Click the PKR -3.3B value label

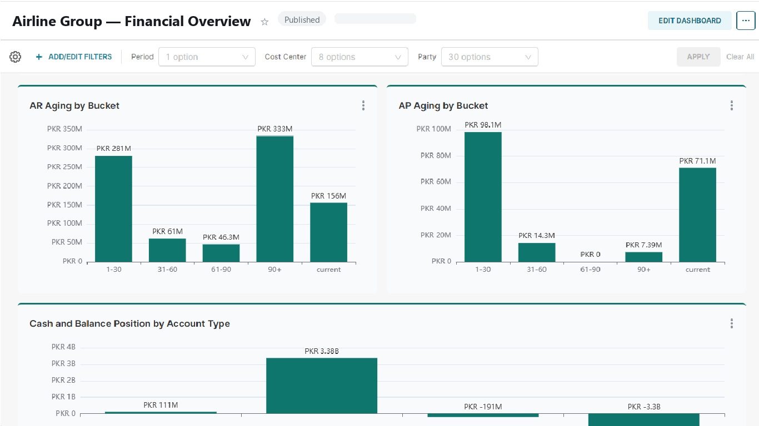pos(644,407)
